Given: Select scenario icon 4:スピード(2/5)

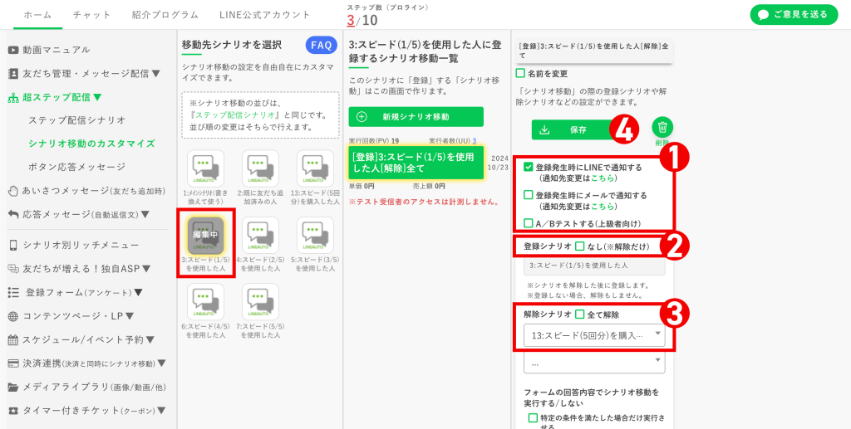Looking at the screenshot, I should [260, 235].
